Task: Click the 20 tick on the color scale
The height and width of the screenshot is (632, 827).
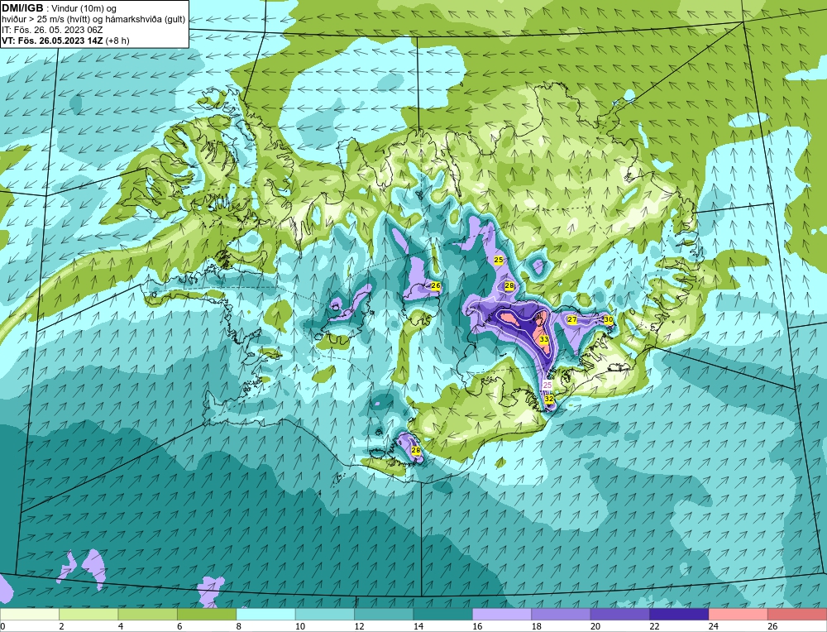Action: pyautogui.click(x=595, y=626)
